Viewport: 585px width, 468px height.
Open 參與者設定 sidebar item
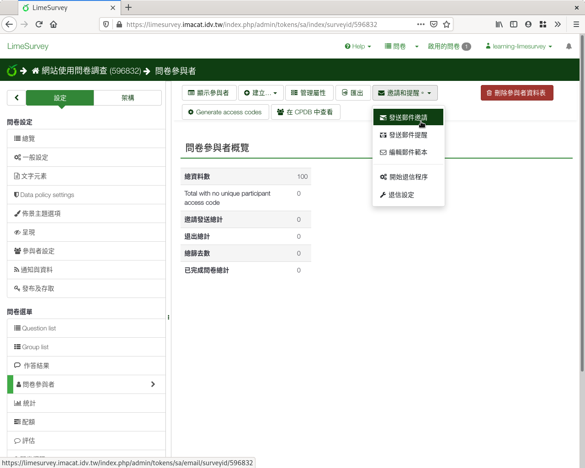pos(86,251)
